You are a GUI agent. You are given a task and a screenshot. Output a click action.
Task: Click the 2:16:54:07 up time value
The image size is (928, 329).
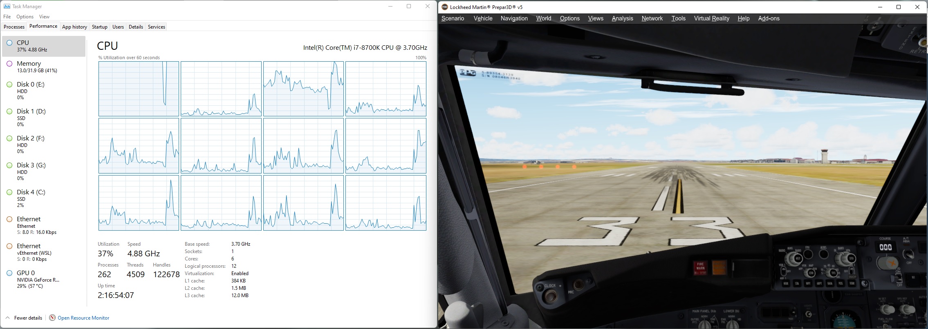116,295
